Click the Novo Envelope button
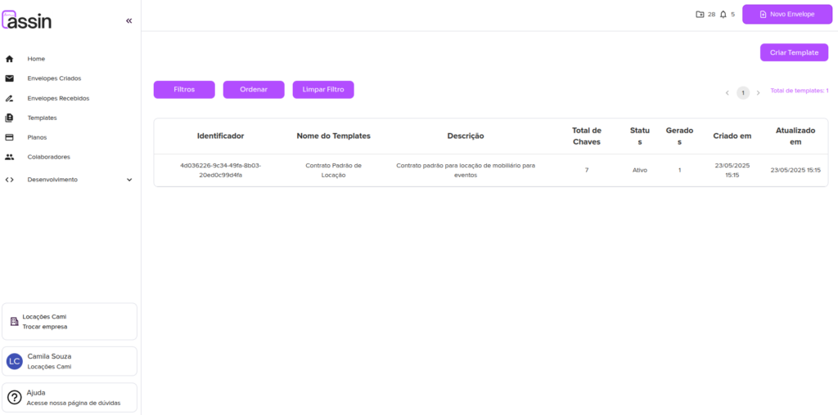This screenshot has width=838, height=415. 786,15
